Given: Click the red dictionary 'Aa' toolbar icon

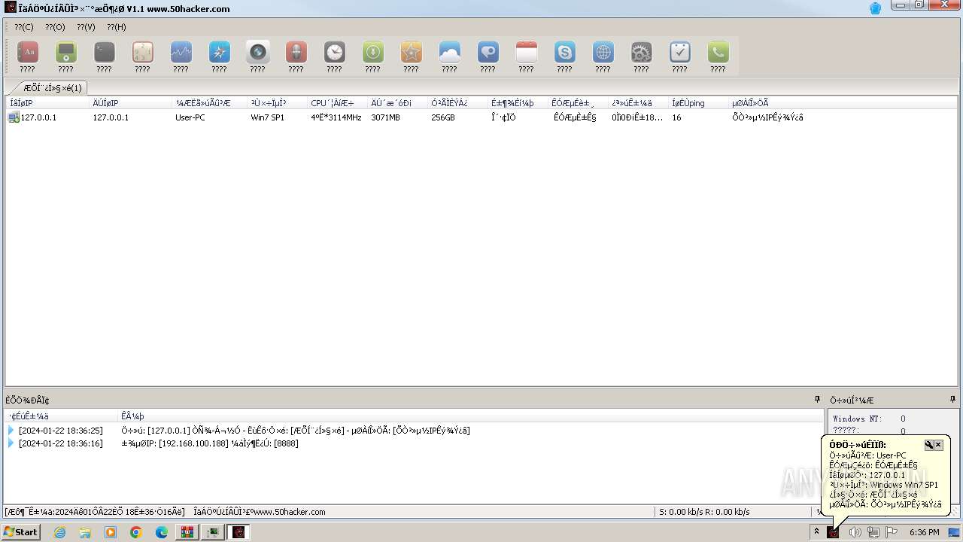Looking at the screenshot, I should [x=28, y=52].
